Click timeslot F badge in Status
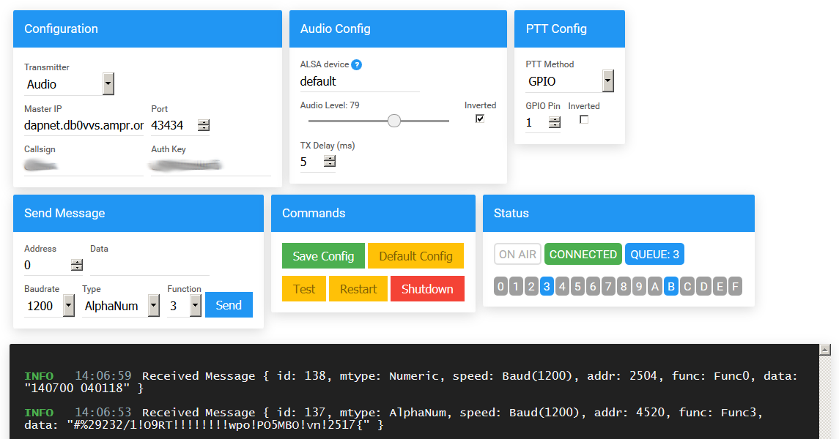839x439 pixels. 734,286
